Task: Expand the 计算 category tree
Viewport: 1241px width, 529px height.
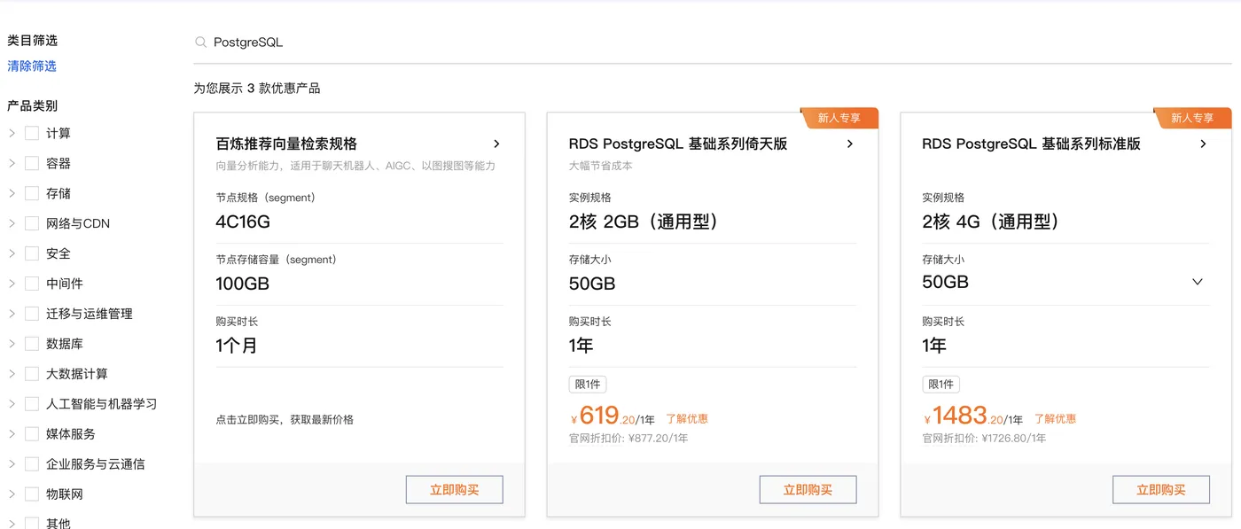Action: coord(12,133)
